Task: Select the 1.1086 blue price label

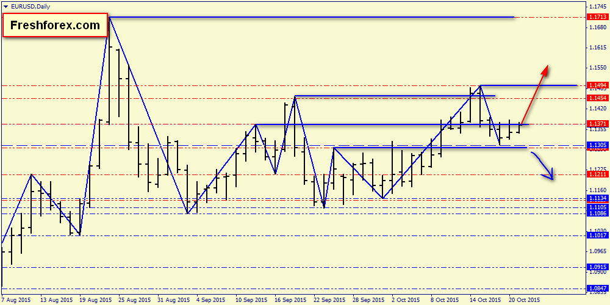Action: 597,213
